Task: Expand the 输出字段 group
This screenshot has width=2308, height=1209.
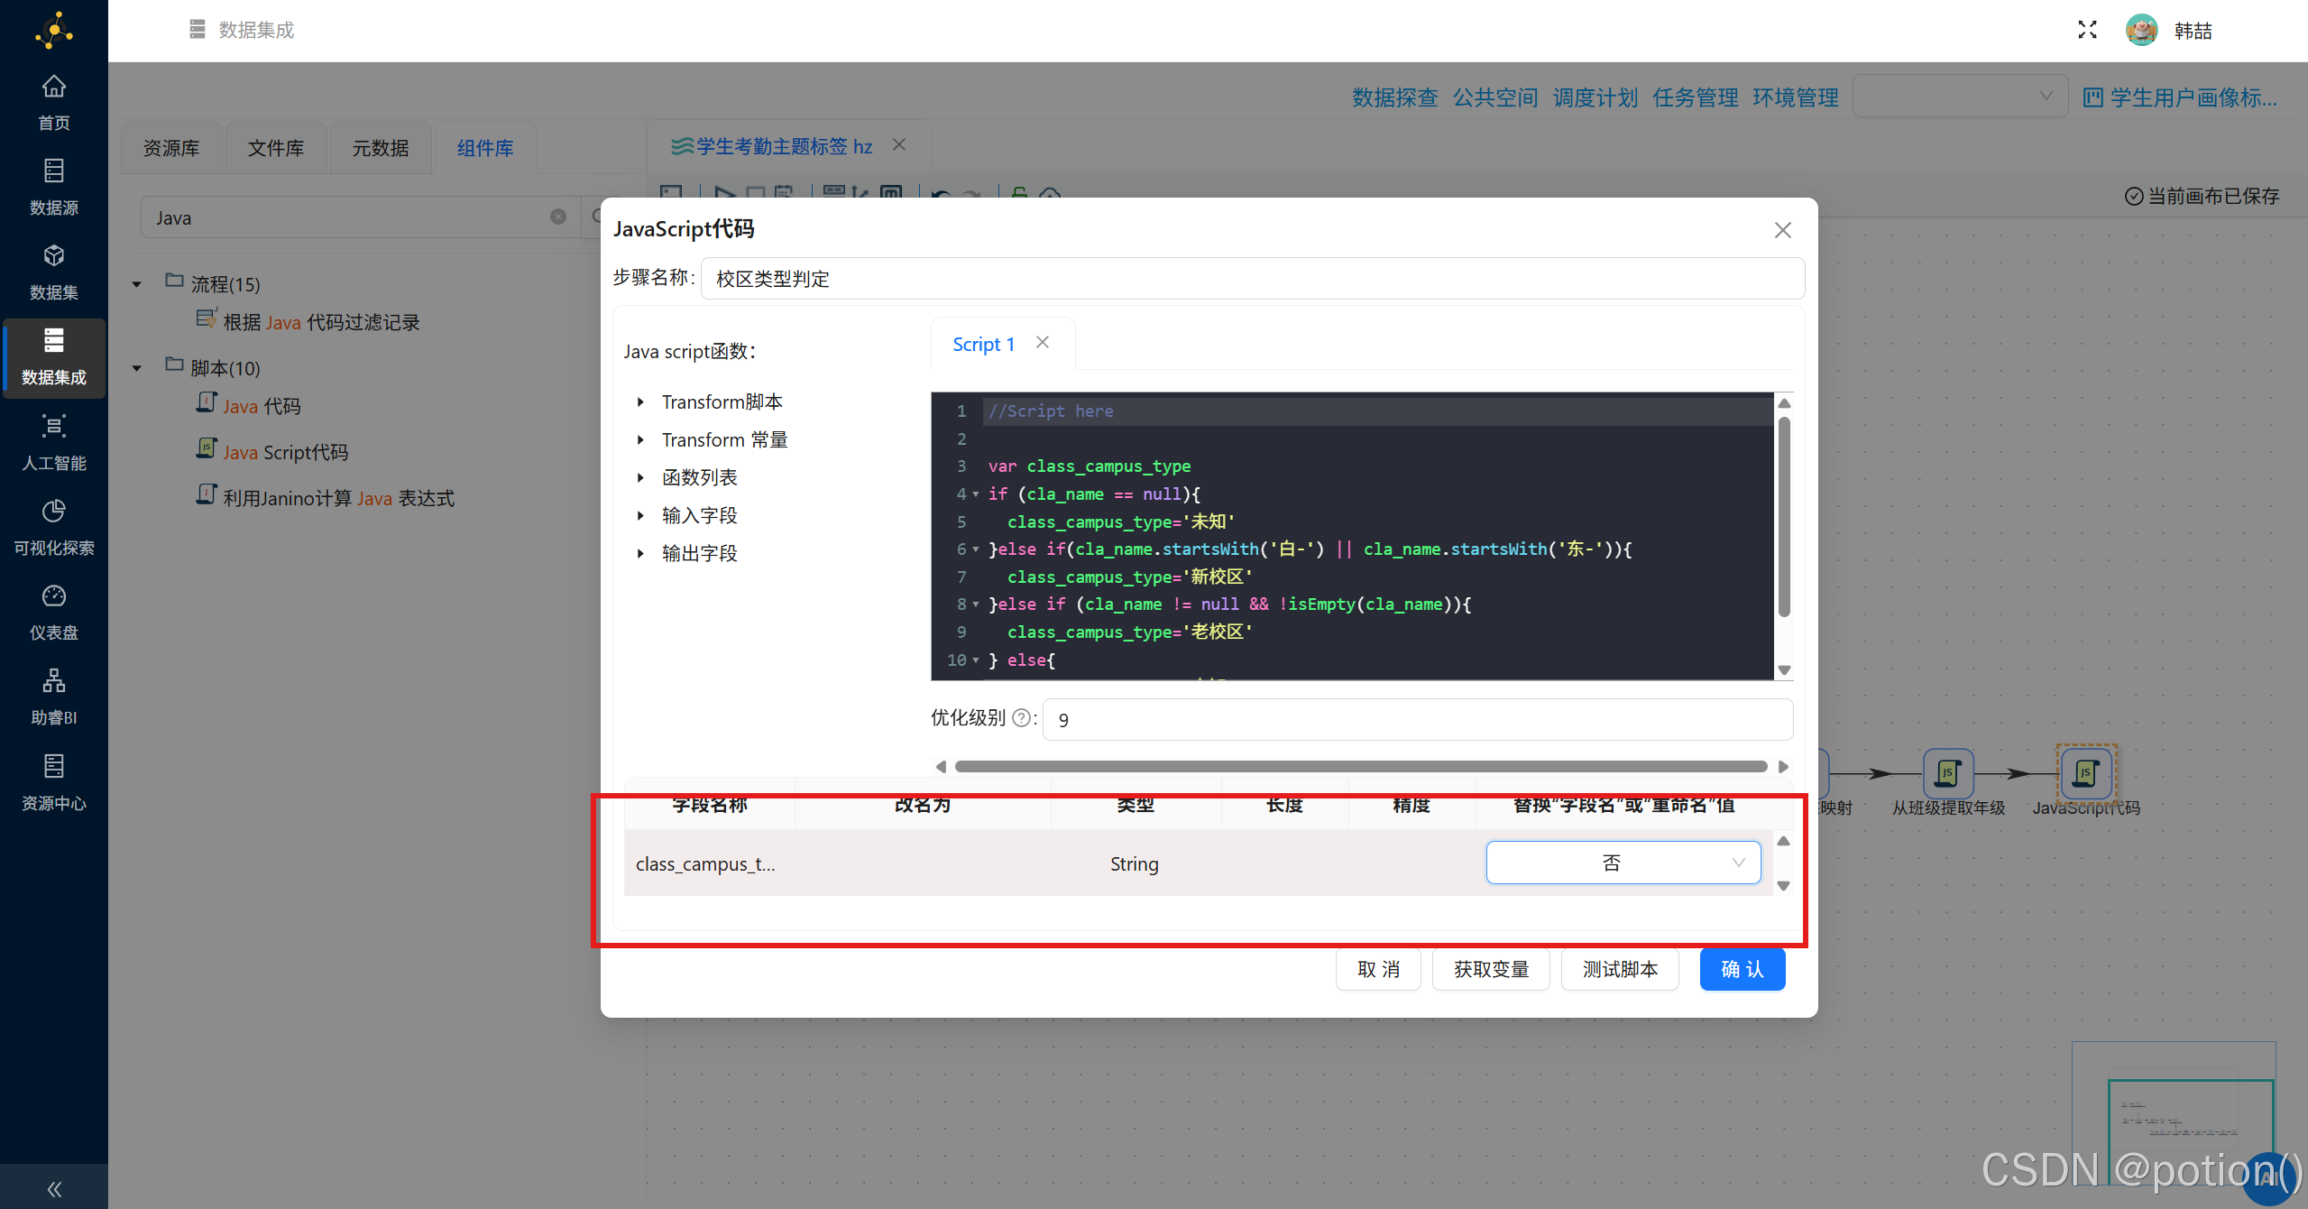Action: point(640,554)
